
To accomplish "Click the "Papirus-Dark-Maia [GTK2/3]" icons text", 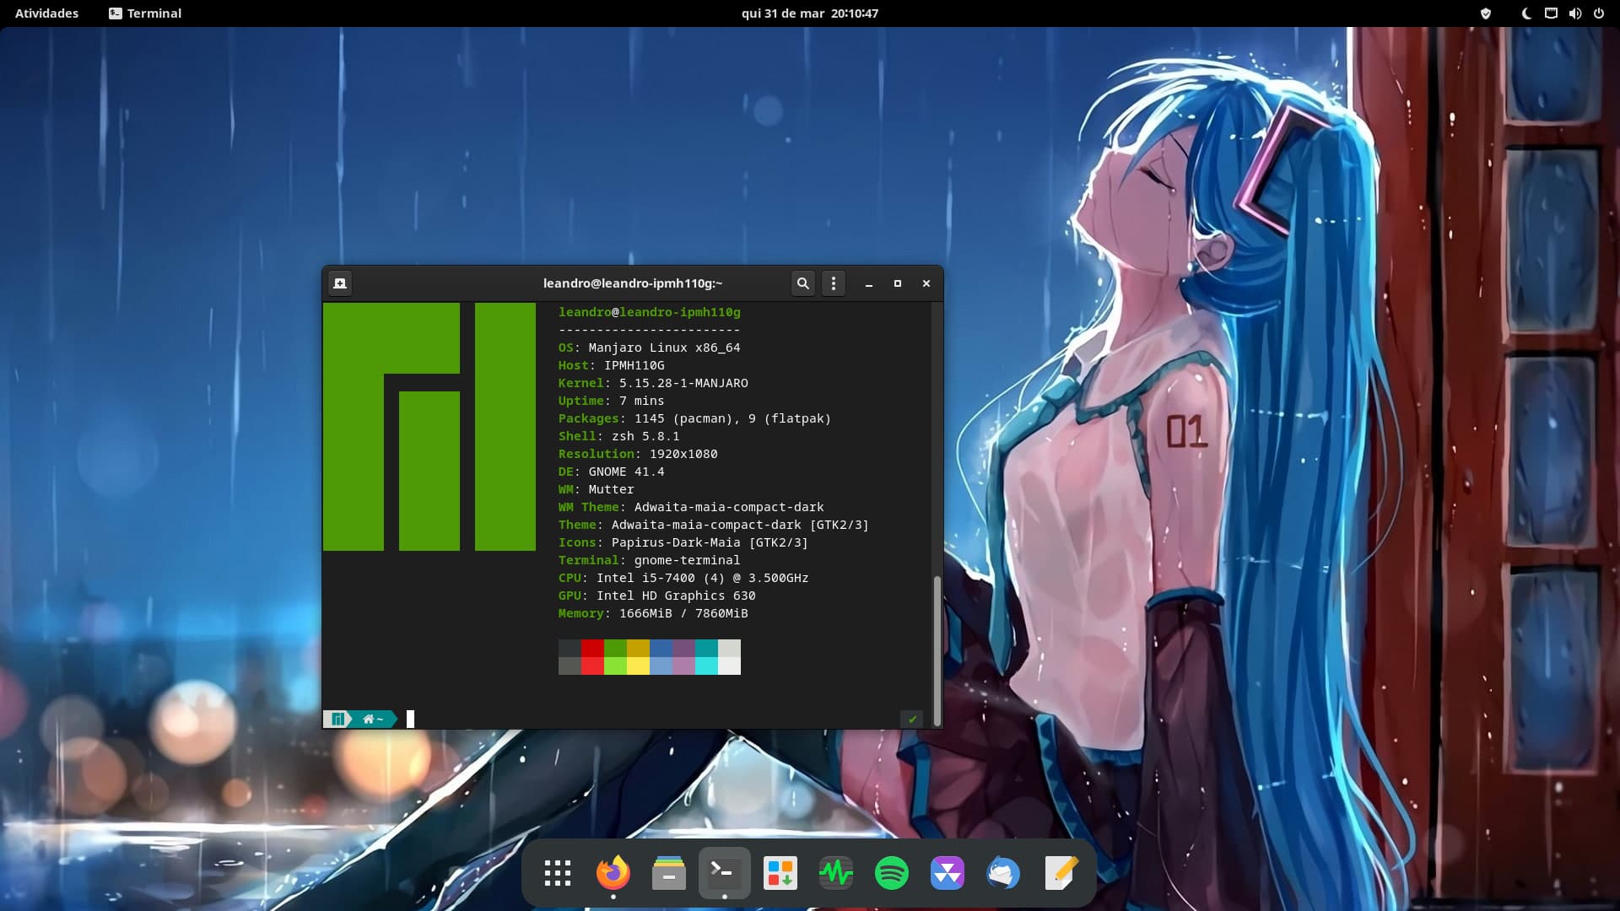I will 710,542.
